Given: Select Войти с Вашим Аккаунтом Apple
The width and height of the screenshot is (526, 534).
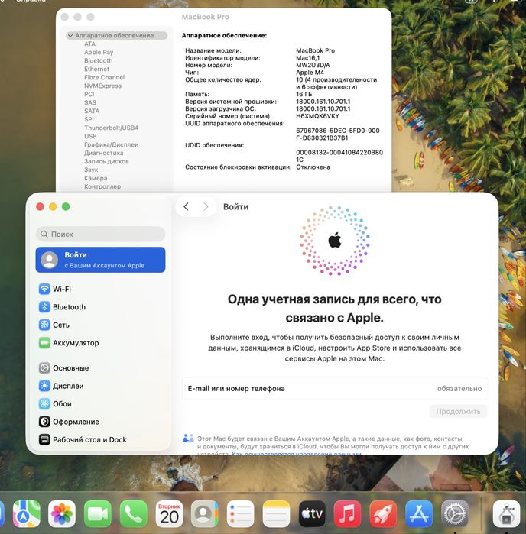Looking at the screenshot, I should (100, 260).
